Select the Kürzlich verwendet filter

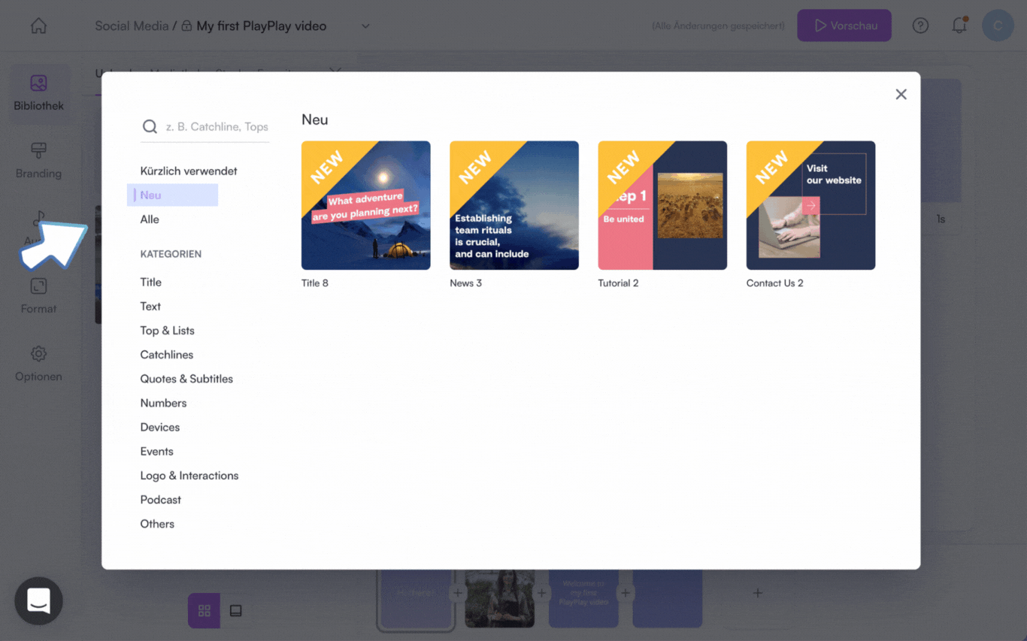click(x=189, y=171)
